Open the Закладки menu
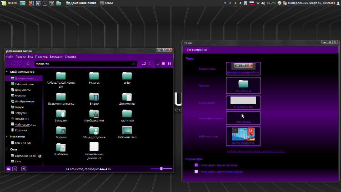Screen dimensions: 341x192 (x=56, y=57)
